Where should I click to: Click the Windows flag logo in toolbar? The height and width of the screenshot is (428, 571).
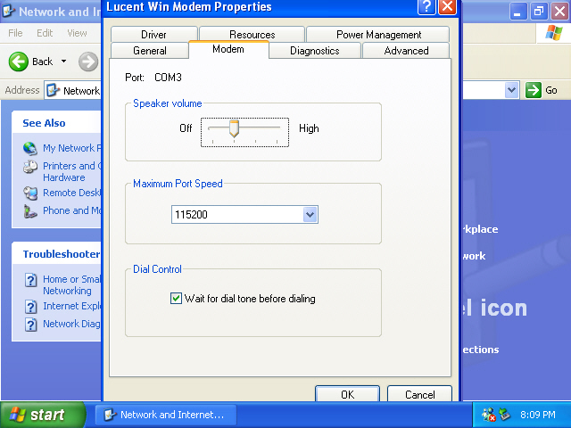pos(553,33)
